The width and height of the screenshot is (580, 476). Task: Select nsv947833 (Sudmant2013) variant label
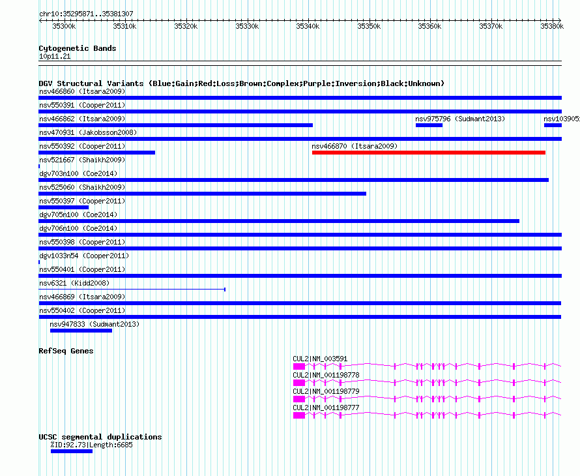pyautogui.click(x=94, y=324)
